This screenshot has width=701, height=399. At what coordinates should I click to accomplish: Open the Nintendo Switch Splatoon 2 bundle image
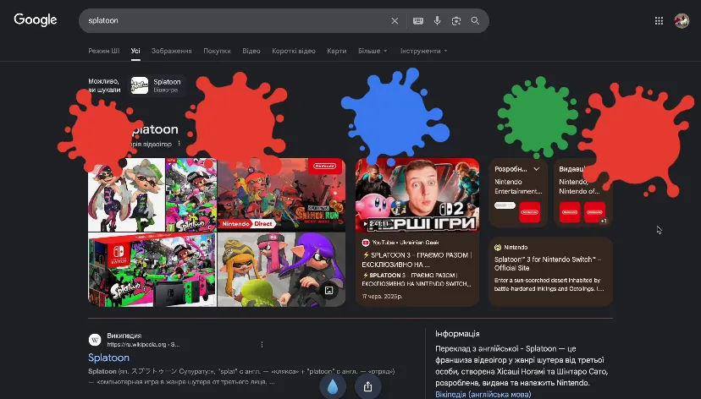coord(152,270)
